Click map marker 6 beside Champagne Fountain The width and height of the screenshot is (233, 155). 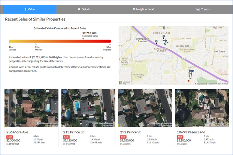coord(156,41)
